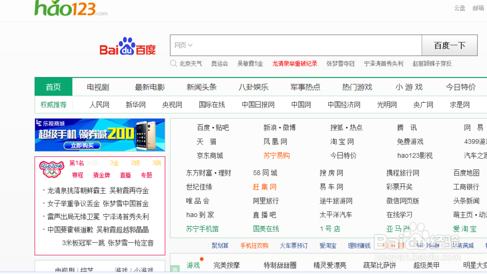This screenshot has height=274, width=487.
Task: Open the 赶集网 link
Action: pos(264,187)
